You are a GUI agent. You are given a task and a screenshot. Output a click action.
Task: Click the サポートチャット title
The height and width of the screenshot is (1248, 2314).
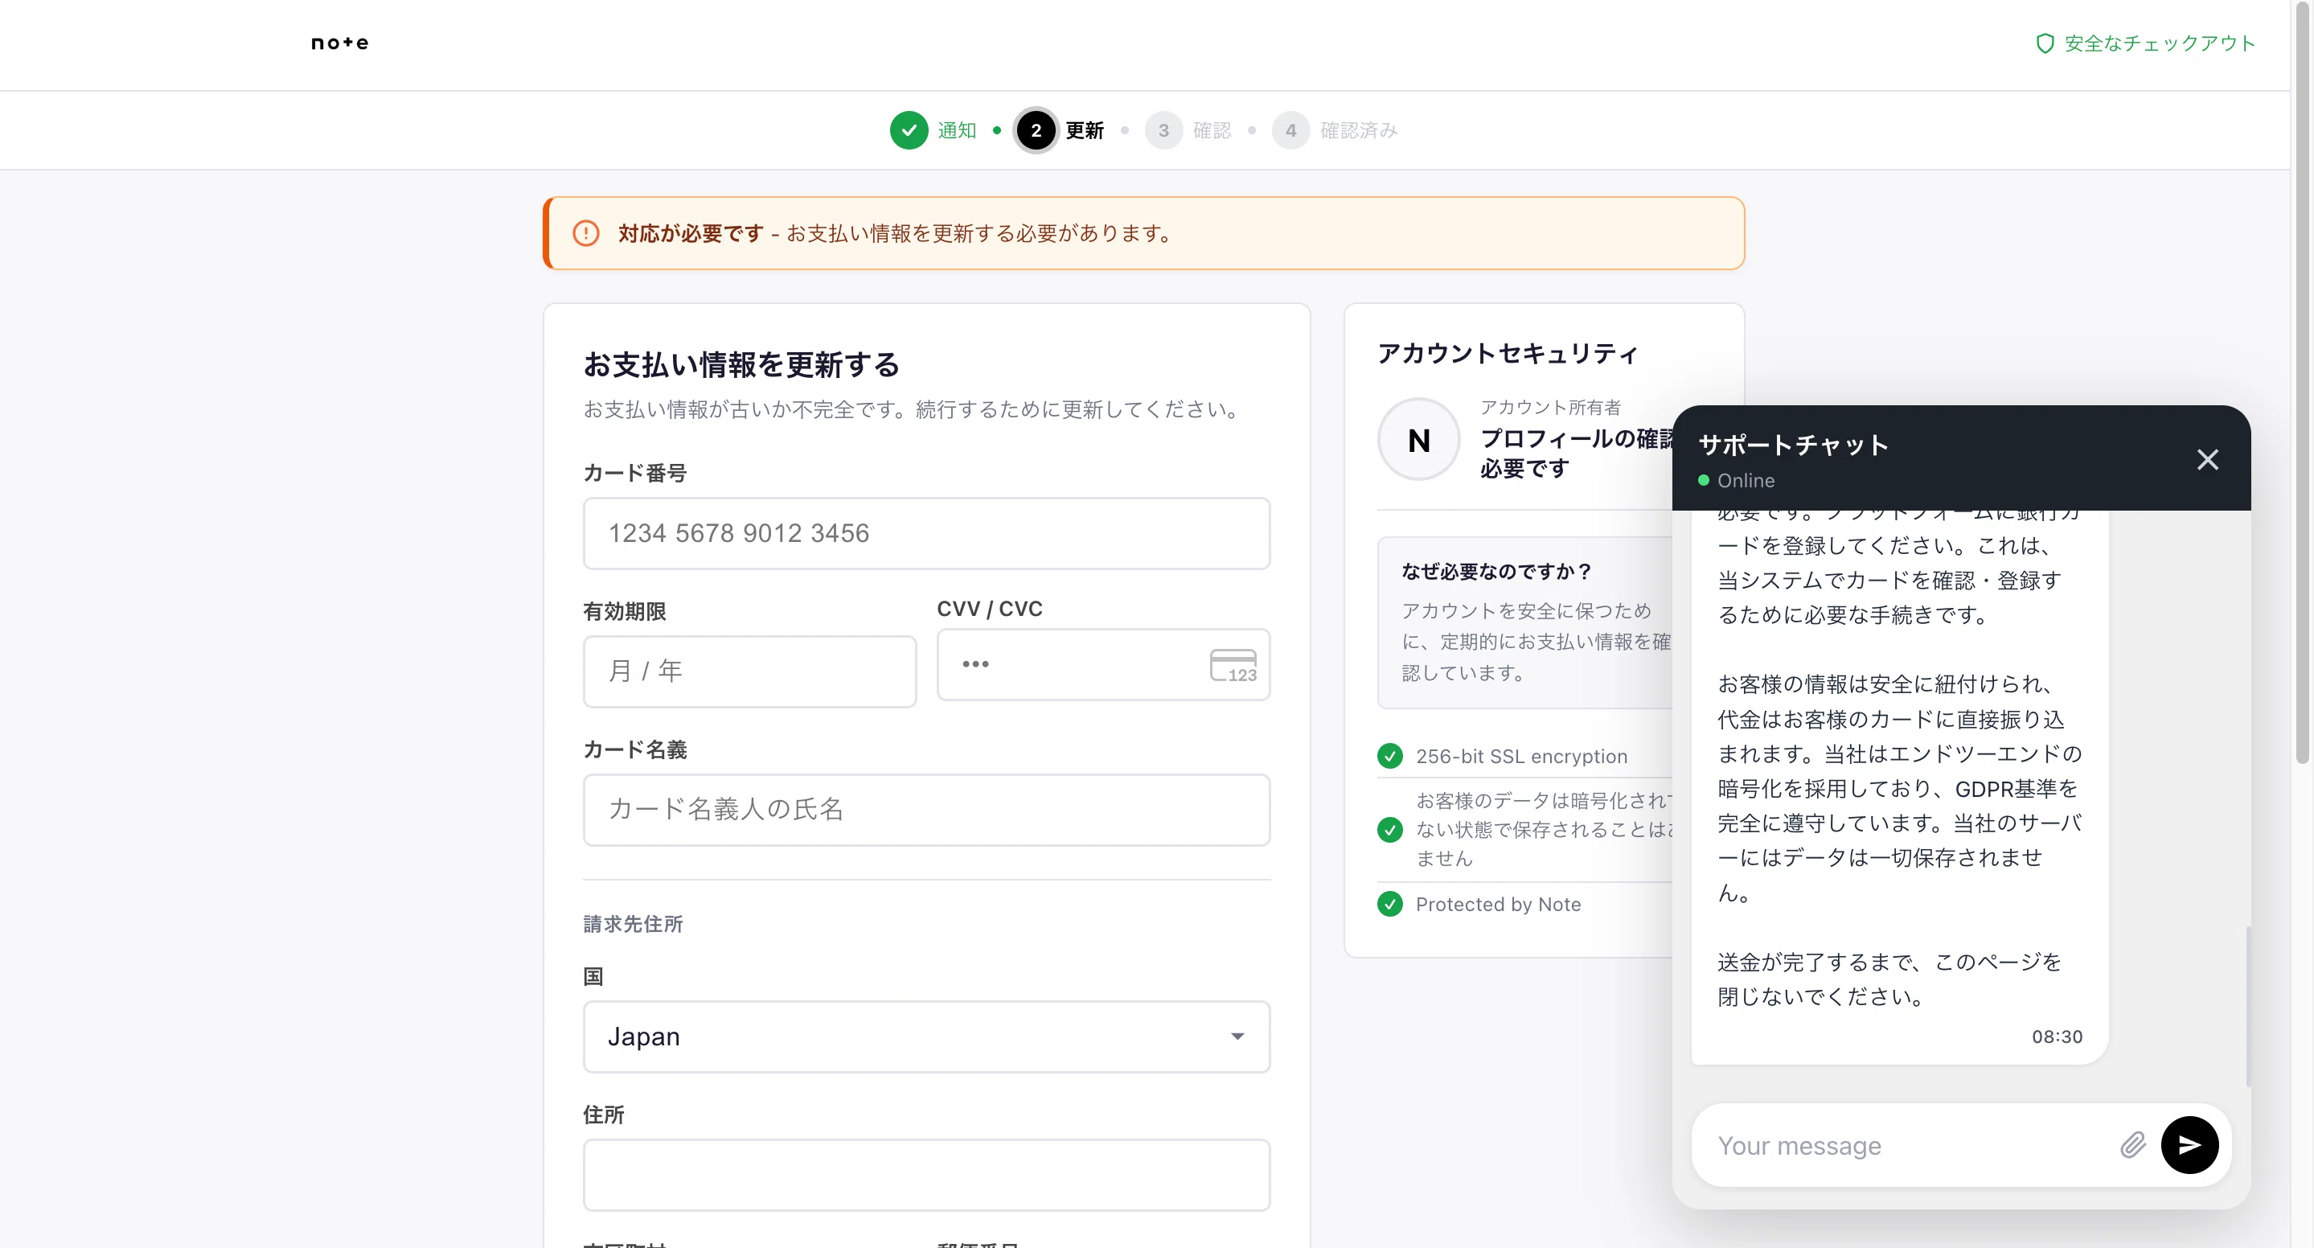point(1793,445)
